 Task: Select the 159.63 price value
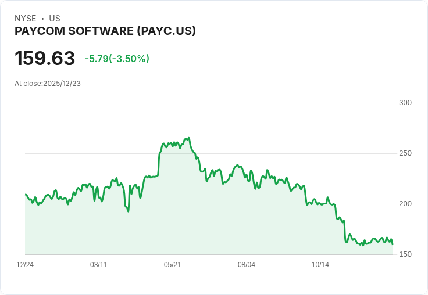[45, 58]
